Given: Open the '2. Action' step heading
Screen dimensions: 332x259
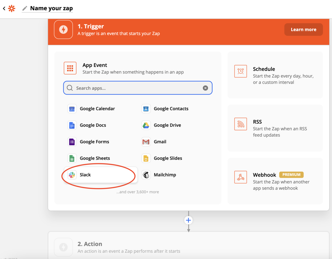Looking at the screenshot, I should [90, 244].
